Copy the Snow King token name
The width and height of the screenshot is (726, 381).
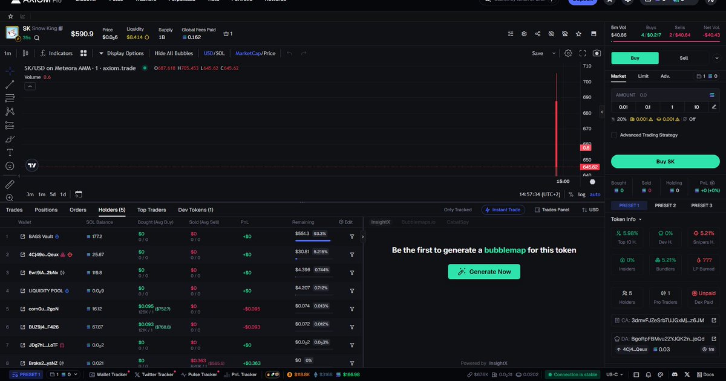pos(60,28)
